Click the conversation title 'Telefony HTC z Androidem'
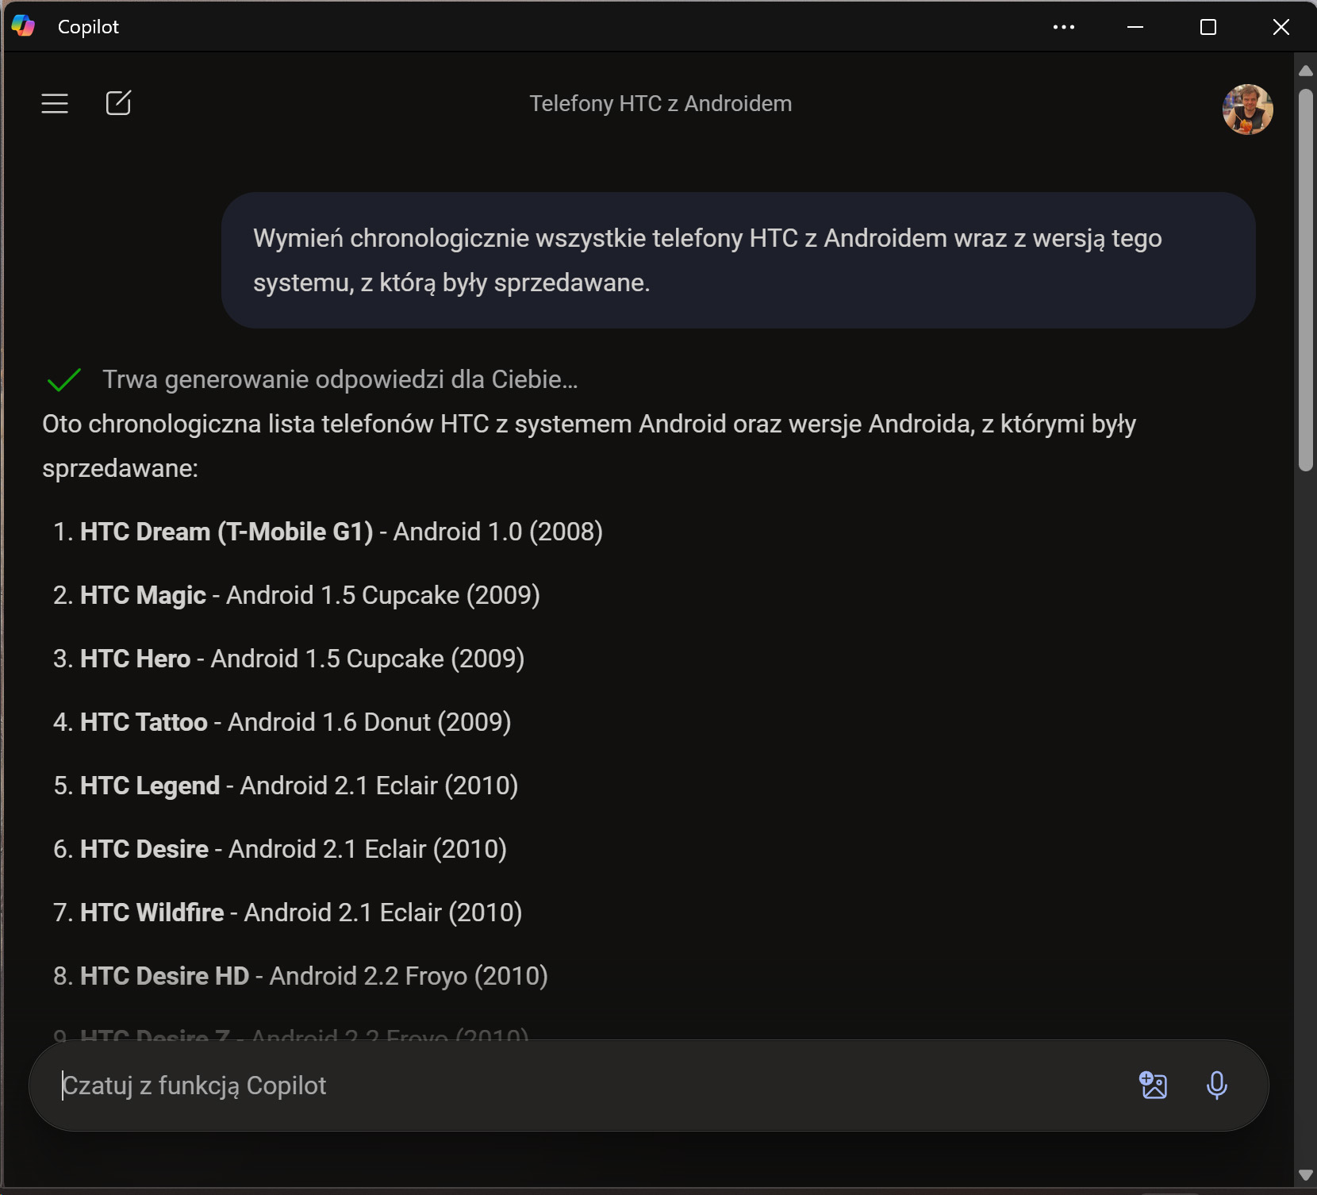Image resolution: width=1317 pixels, height=1195 pixels. [660, 104]
